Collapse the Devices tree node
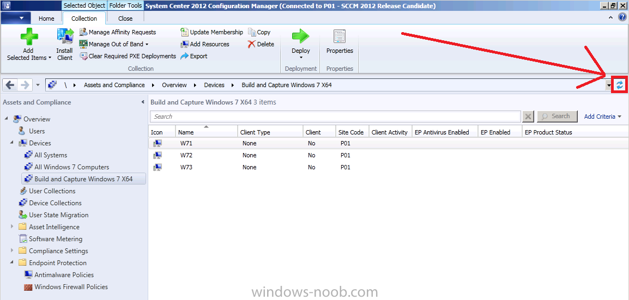This screenshot has width=629, height=300. click(11, 143)
